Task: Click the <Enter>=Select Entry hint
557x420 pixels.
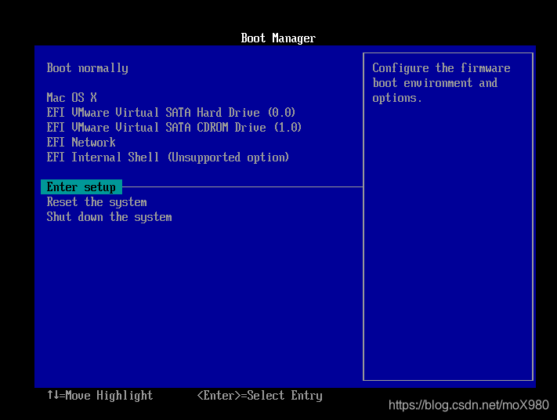Action: point(259,395)
